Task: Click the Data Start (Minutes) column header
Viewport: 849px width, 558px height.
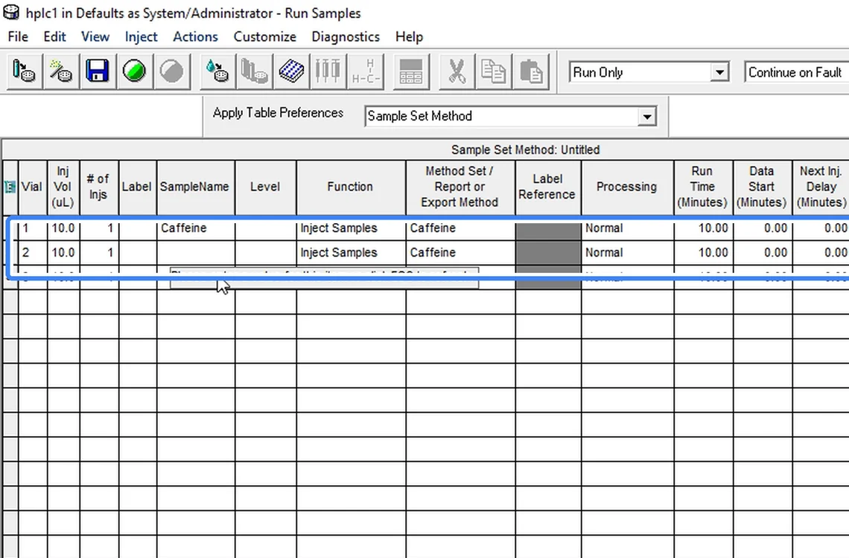Action: click(762, 187)
